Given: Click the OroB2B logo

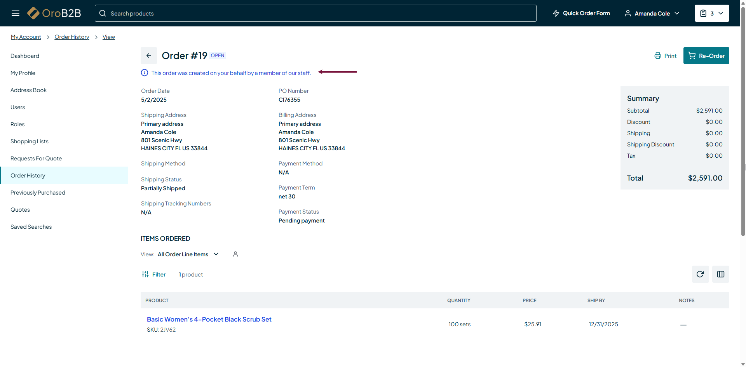Looking at the screenshot, I should (x=54, y=13).
